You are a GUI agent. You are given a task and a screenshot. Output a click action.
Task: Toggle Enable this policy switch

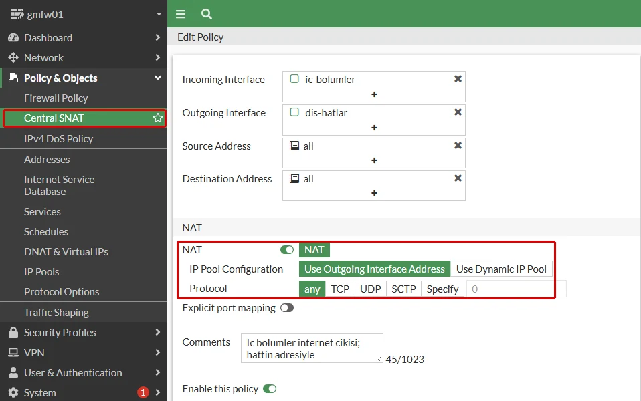270,389
